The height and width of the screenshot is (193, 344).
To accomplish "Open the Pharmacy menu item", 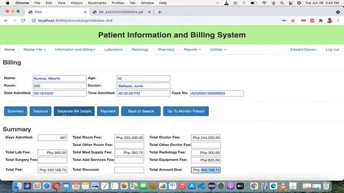I will coord(166,49).
